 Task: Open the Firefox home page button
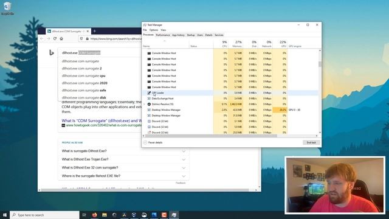(x=61, y=39)
